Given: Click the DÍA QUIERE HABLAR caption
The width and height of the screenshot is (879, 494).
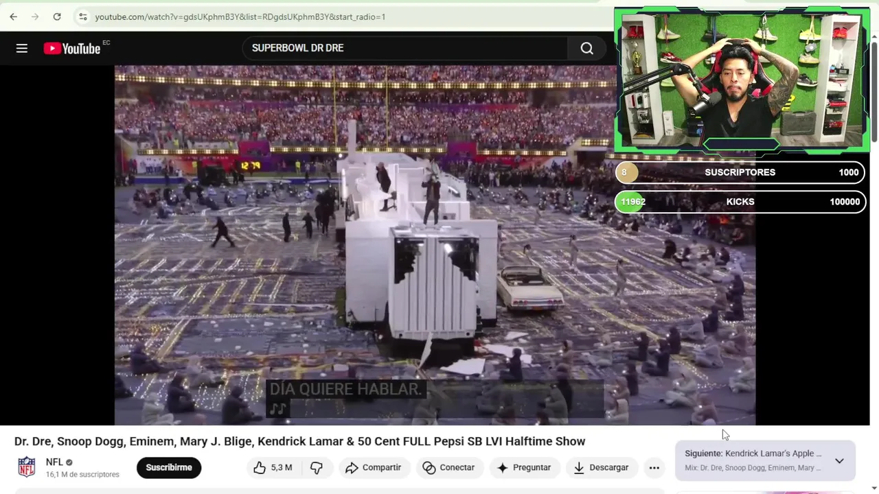Looking at the screenshot, I should (x=345, y=390).
